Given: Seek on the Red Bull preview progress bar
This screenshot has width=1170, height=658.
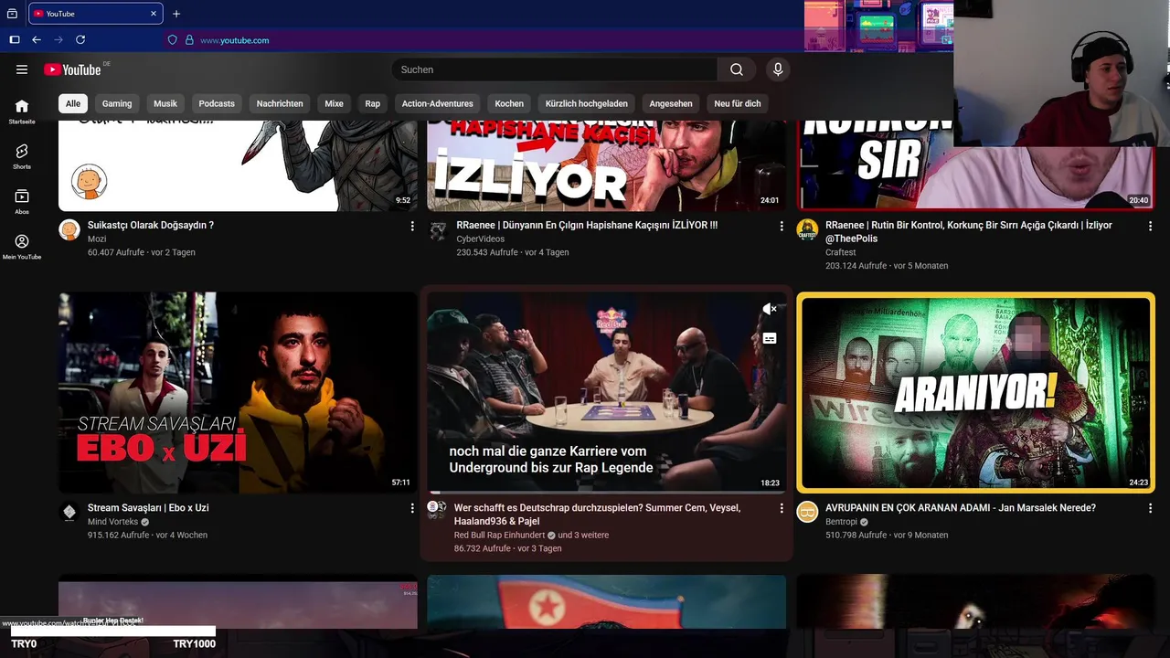Looking at the screenshot, I should coord(607,493).
